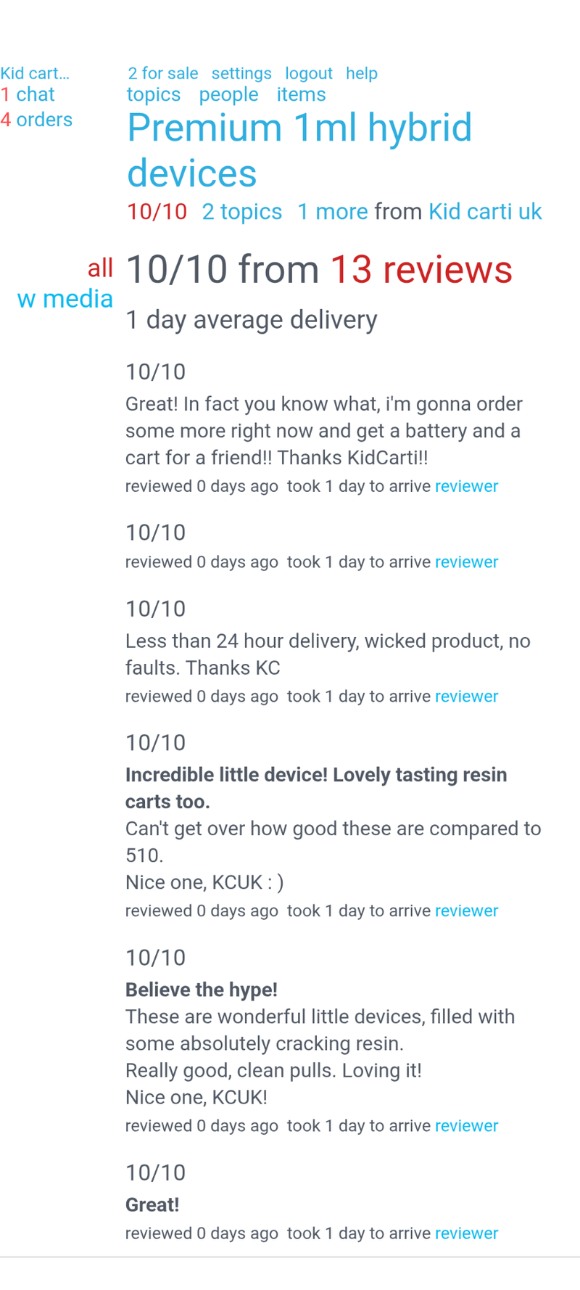Open the 1 chat link
The height and width of the screenshot is (1290, 580).
click(x=28, y=94)
